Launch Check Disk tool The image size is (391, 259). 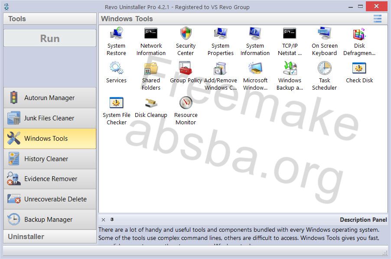(359, 72)
